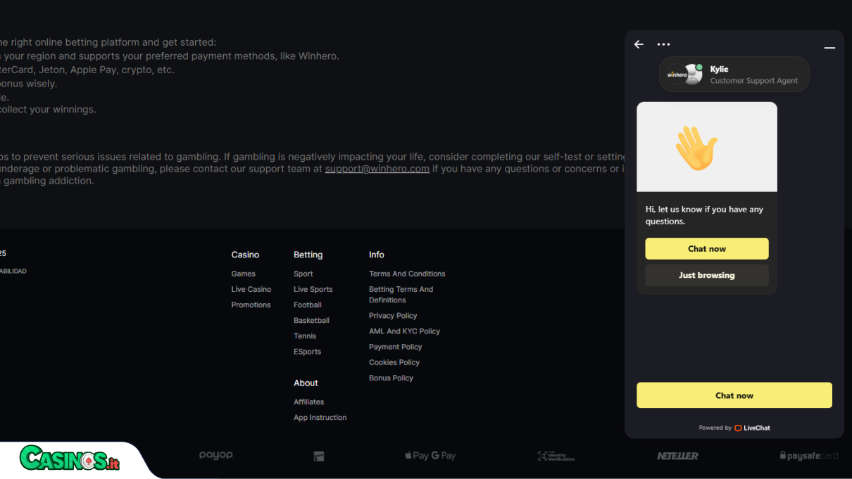Click the About footer column heading
Image resolution: width=852 pixels, height=479 pixels.
[x=306, y=383]
